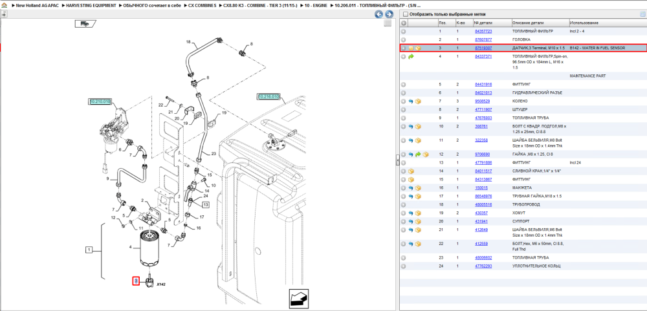
Task: Click the green arrow icon in row 4
Action: 411,56
